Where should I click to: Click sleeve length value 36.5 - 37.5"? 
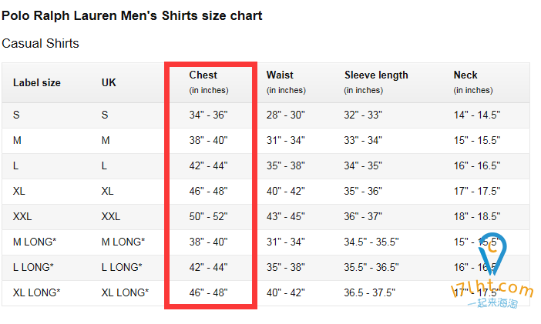tap(369, 292)
